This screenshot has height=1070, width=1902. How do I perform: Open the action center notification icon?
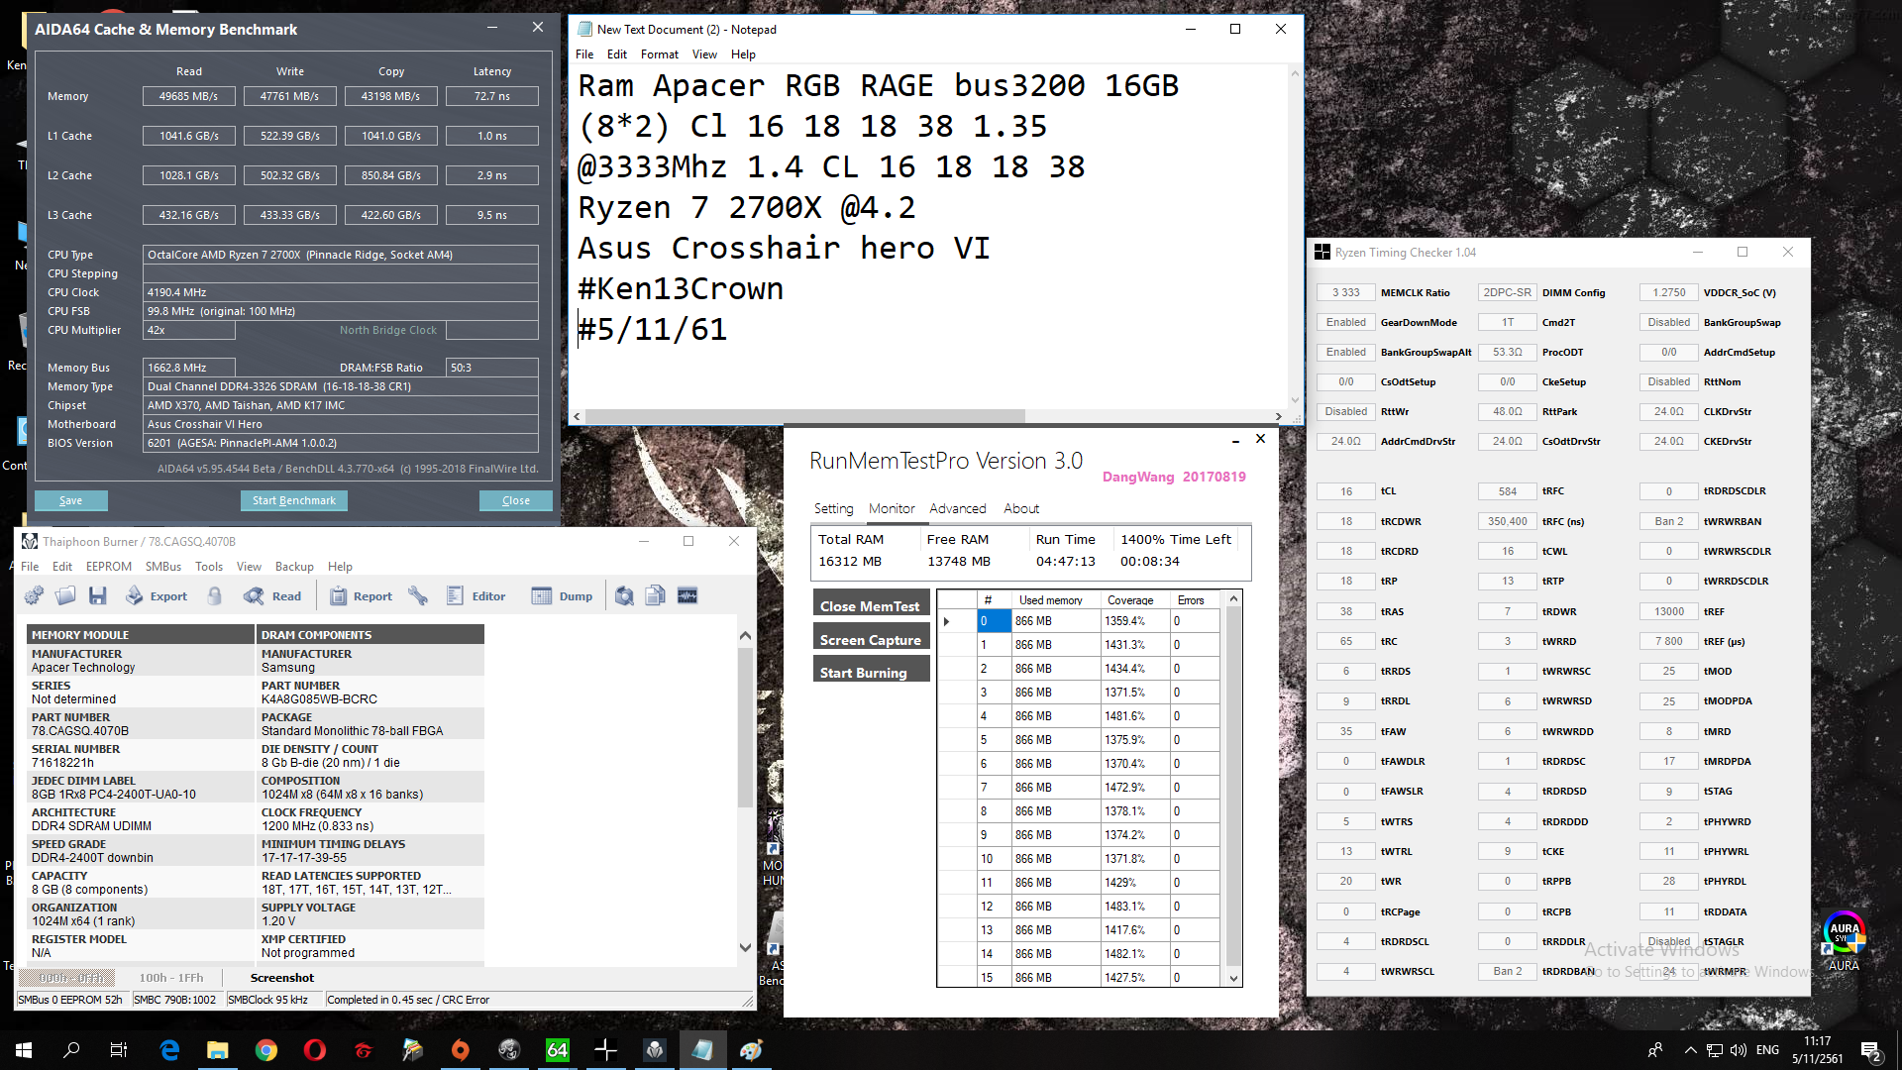tap(1871, 1050)
